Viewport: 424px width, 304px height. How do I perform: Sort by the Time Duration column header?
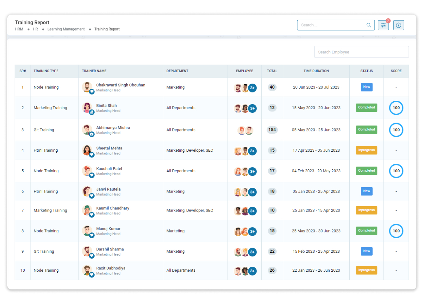click(316, 71)
